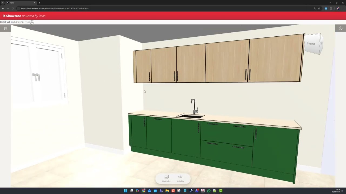The height and width of the screenshot is (194, 346).
Task: Open Outlook mail from taskbar
Action: (x=149, y=191)
